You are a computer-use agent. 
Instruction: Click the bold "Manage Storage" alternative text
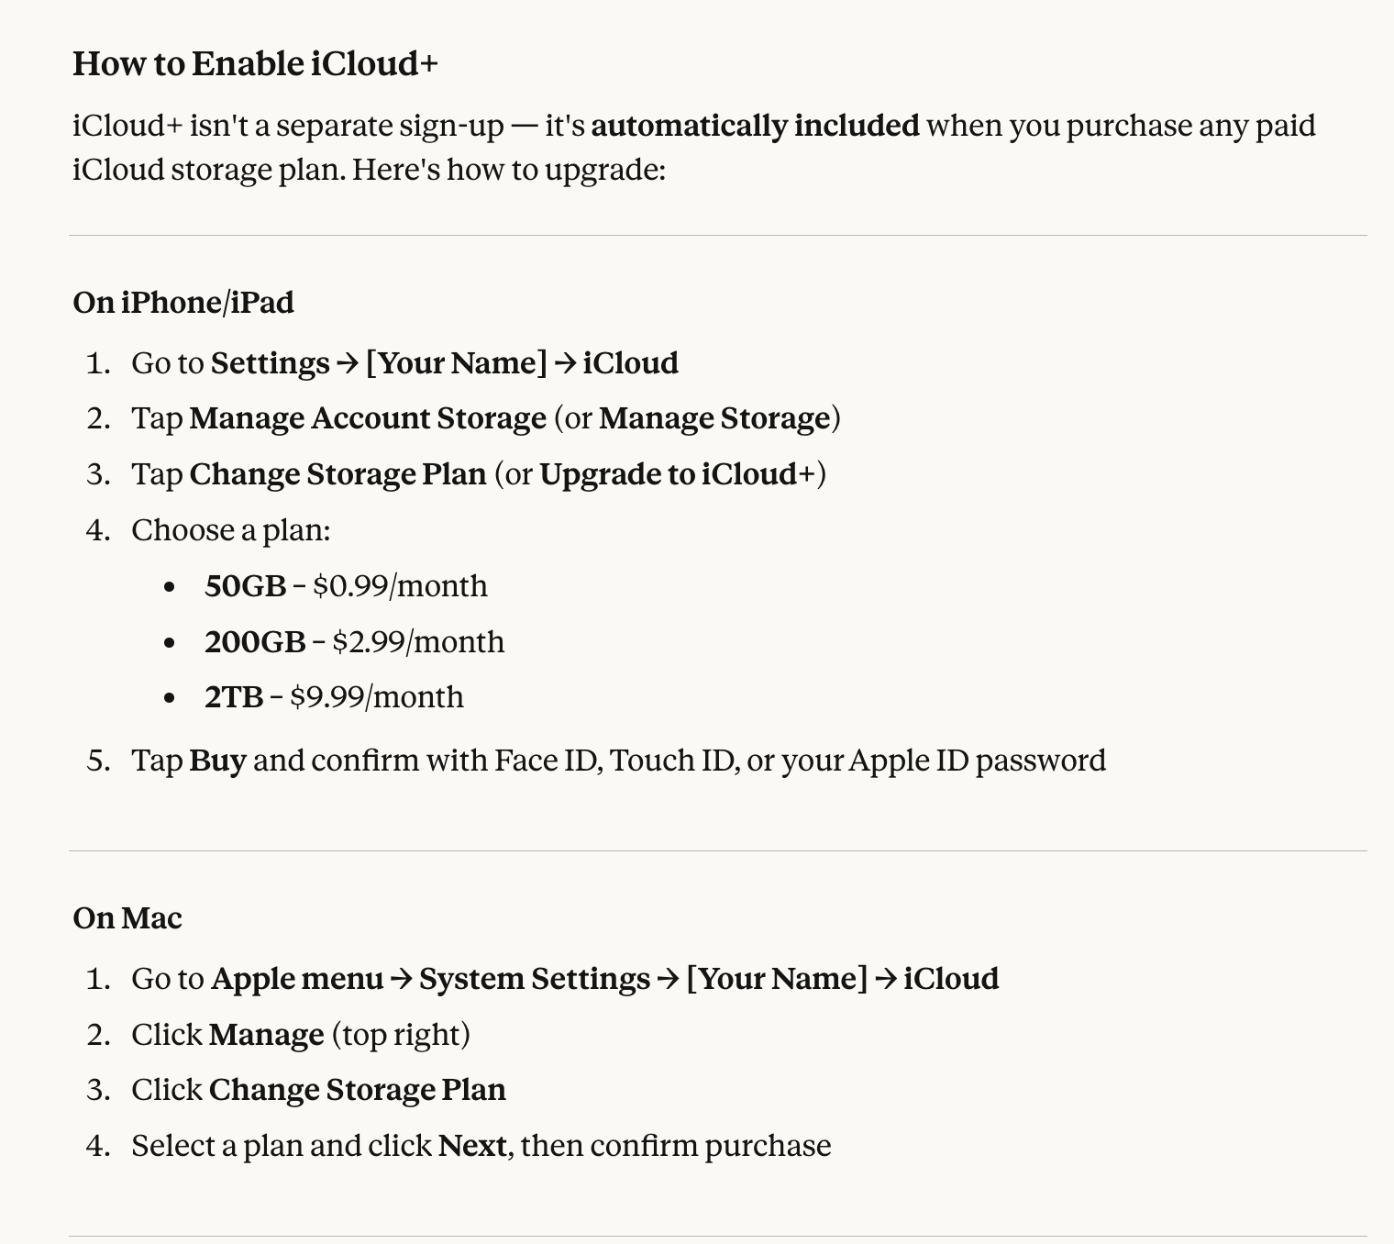(x=714, y=418)
